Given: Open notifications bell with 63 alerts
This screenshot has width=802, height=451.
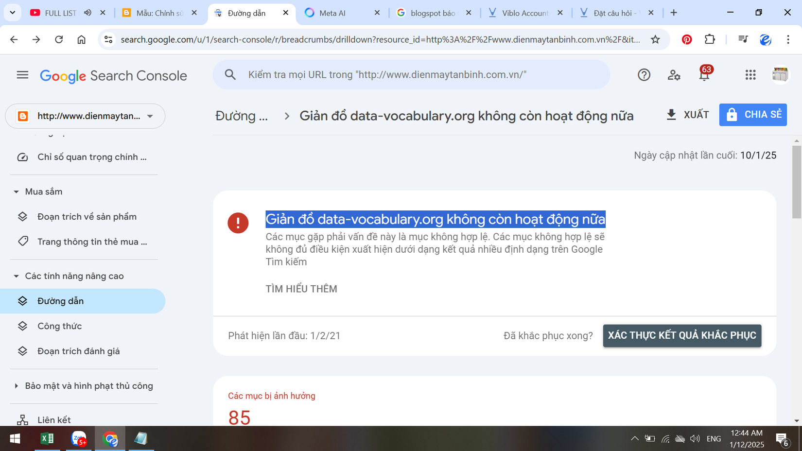Looking at the screenshot, I should click(x=704, y=74).
